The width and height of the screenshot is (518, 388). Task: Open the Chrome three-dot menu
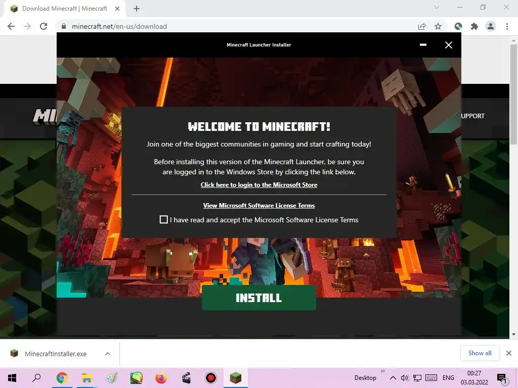[x=507, y=26]
